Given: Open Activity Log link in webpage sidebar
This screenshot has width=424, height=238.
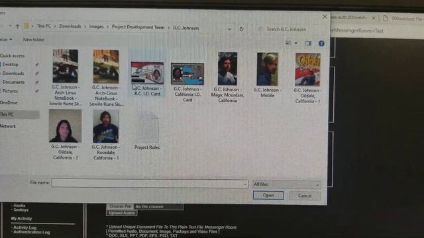Looking at the screenshot, I should coord(25,227).
